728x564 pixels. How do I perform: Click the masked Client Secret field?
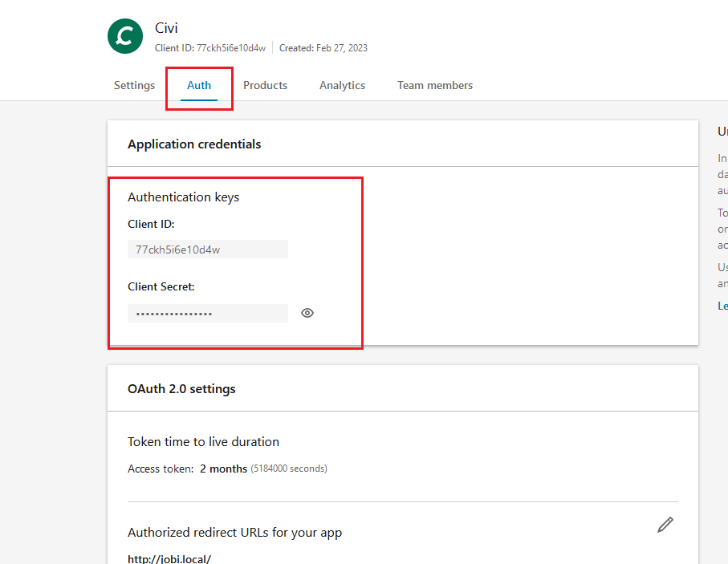[207, 313]
